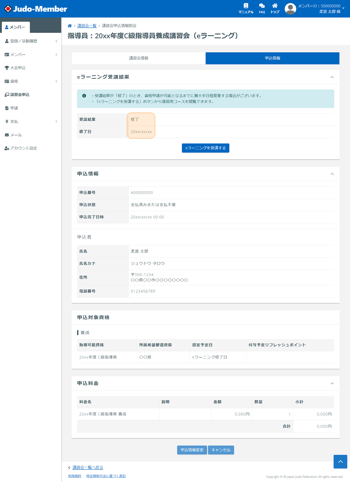This screenshot has height=482, width=350.
Task: Collapse the 申込情報 section chevron
Action: (x=332, y=174)
